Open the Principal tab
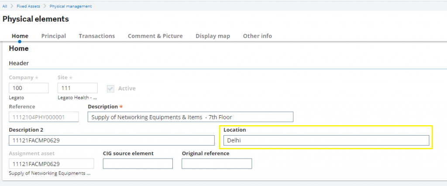 pyautogui.click(x=54, y=36)
